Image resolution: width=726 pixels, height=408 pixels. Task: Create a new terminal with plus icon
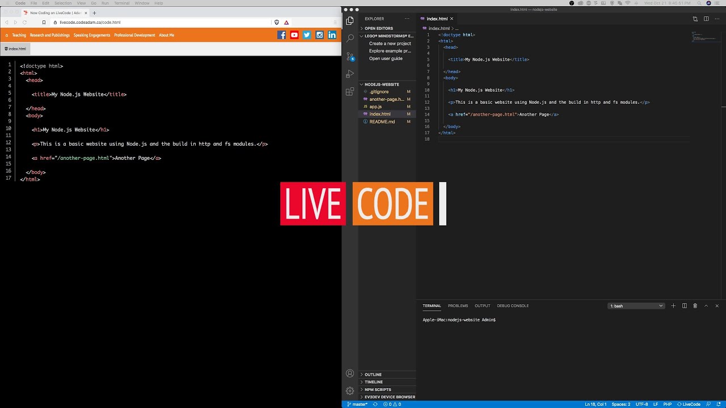click(x=673, y=306)
